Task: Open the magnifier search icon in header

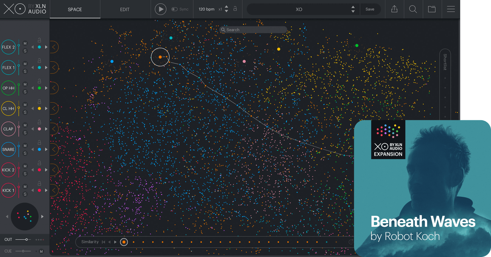Action: click(413, 9)
